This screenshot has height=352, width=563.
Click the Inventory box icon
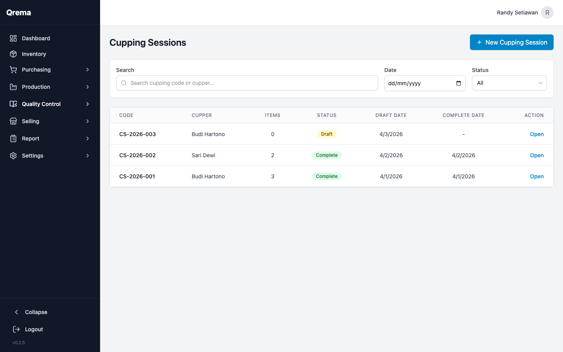(x=13, y=54)
